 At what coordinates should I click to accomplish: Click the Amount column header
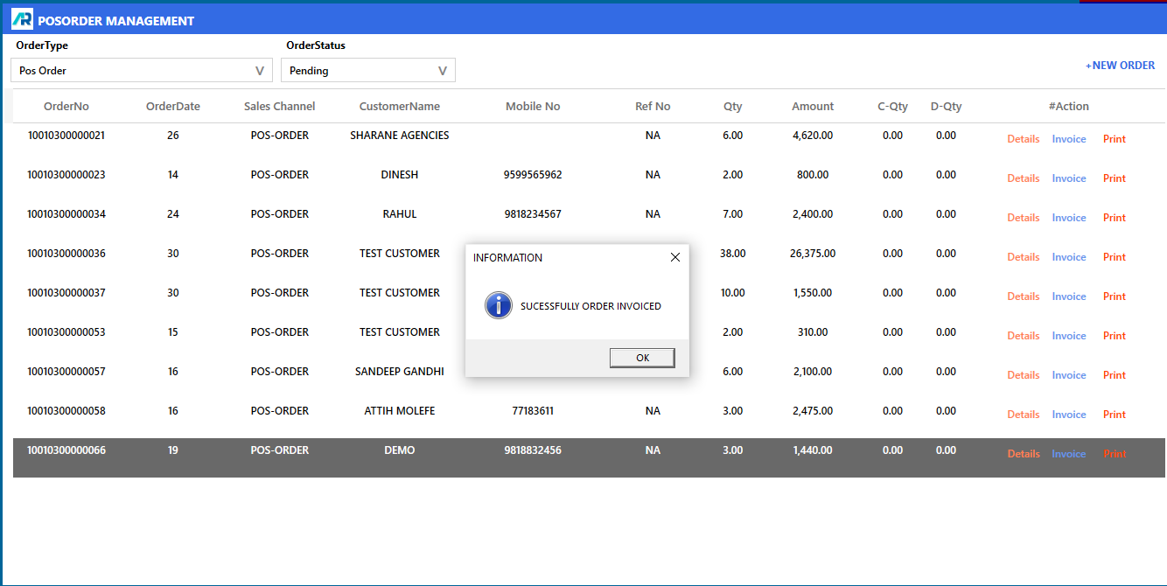(x=813, y=107)
